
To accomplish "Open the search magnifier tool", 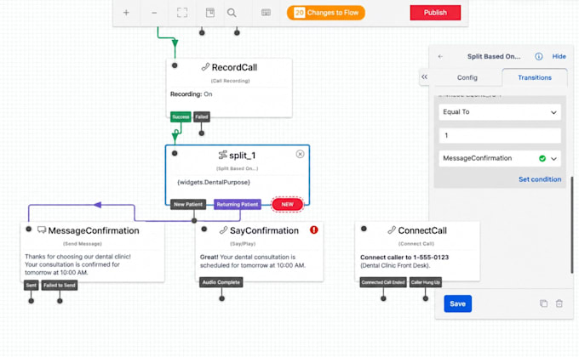I will (x=232, y=13).
